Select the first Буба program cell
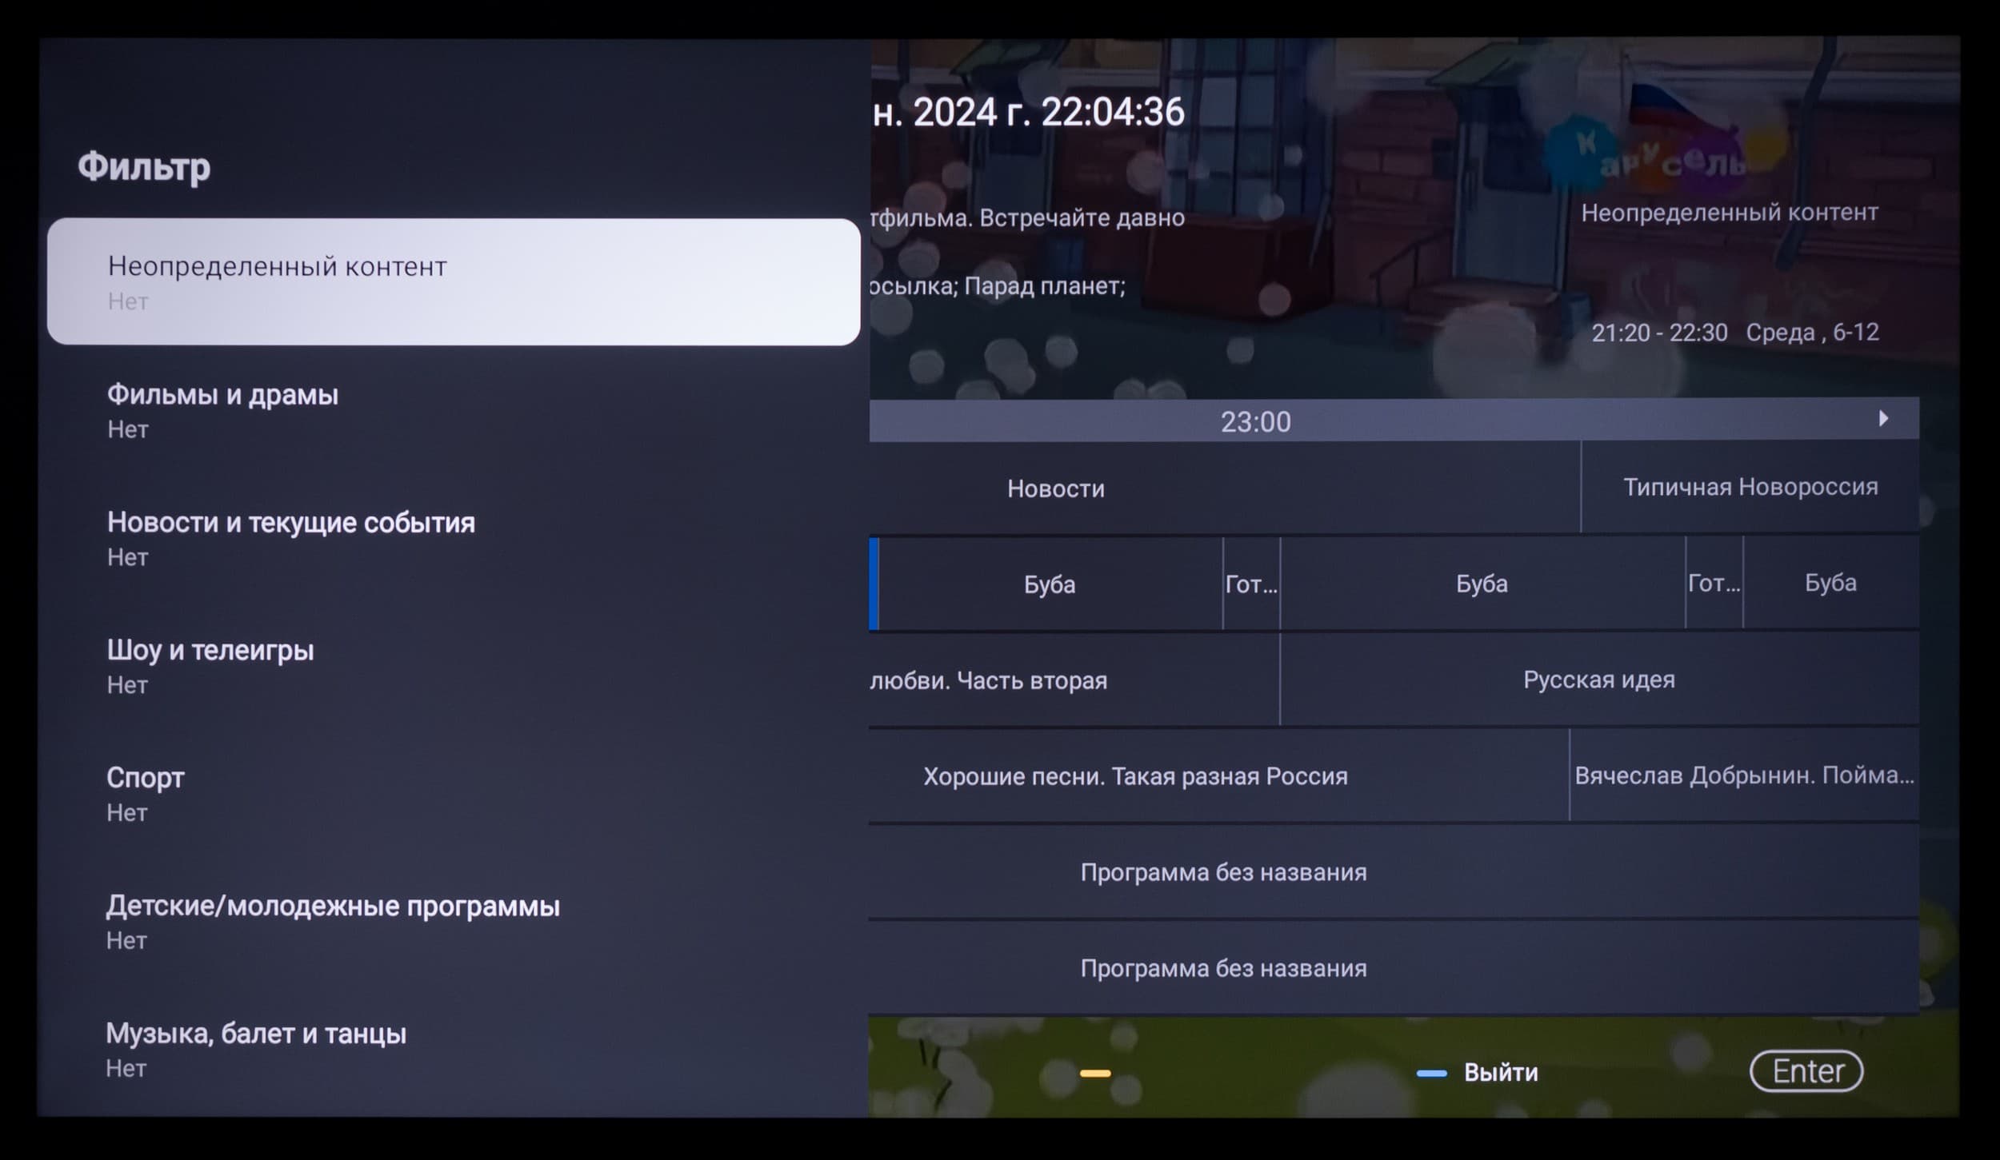 coord(1049,584)
